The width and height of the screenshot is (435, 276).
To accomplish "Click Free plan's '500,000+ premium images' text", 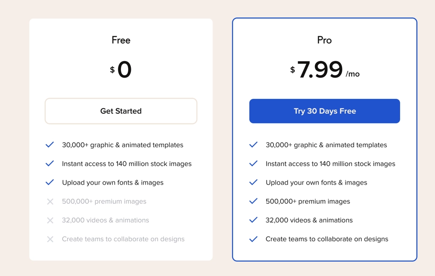I will (104, 202).
